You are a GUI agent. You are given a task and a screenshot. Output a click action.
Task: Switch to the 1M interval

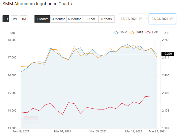[x=24, y=19]
